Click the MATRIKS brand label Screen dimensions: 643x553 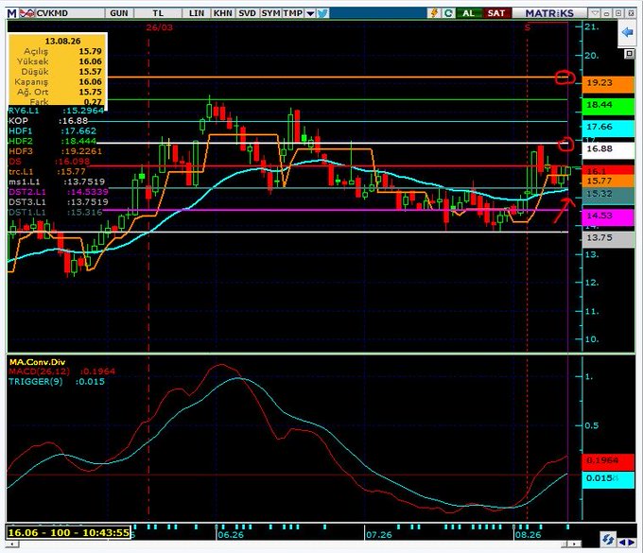(549, 13)
